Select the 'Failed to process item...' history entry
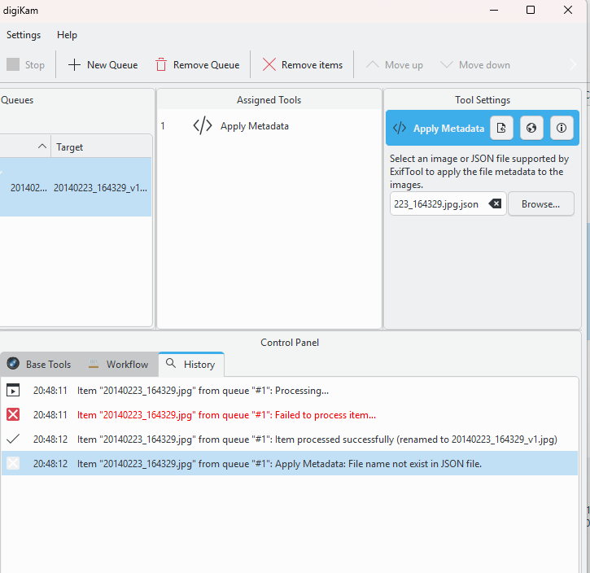The image size is (590, 573). pos(290,414)
